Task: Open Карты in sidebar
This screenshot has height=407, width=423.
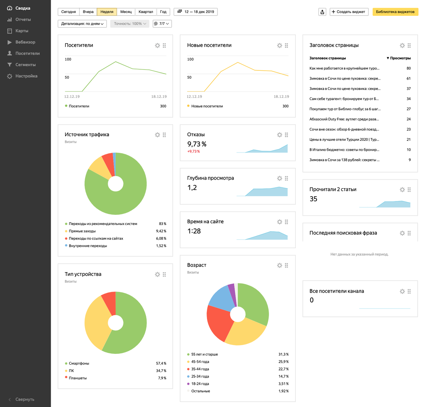Action: (18, 31)
